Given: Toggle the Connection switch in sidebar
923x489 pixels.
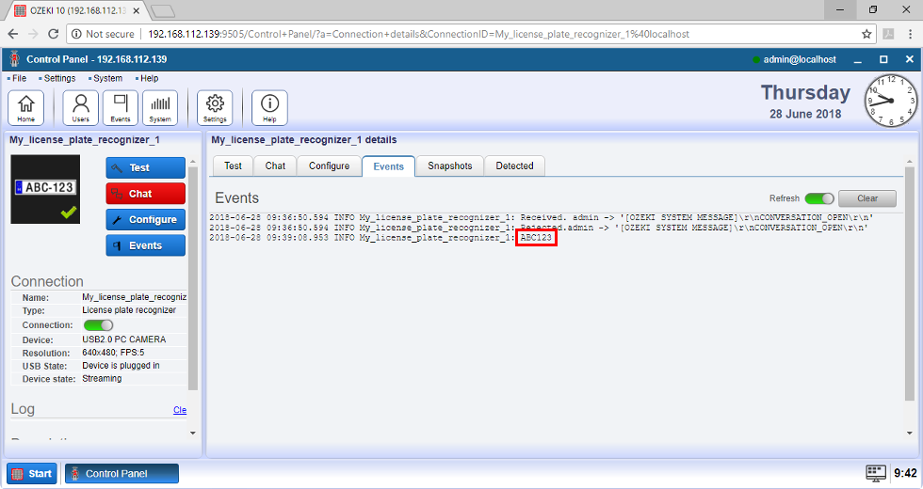Looking at the screenshot, I should tap(98, 325).
